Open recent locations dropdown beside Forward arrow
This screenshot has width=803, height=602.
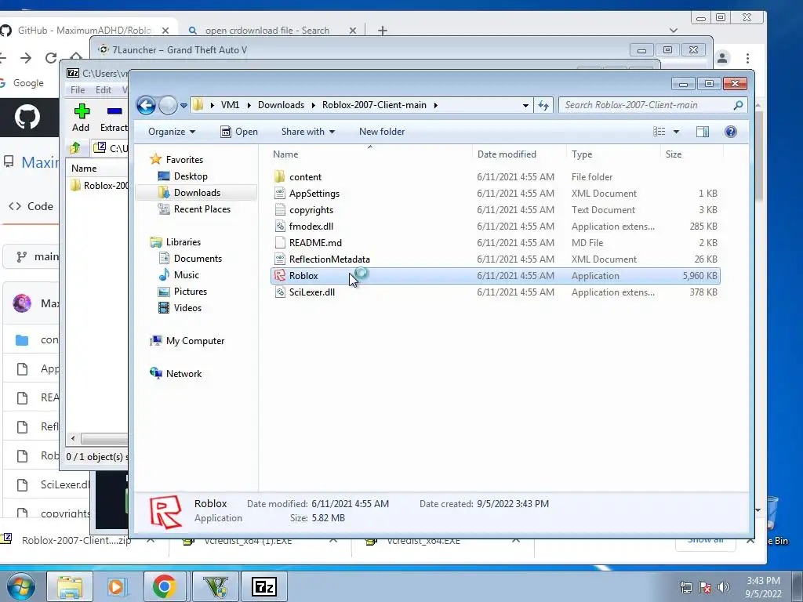pos(183,106)
